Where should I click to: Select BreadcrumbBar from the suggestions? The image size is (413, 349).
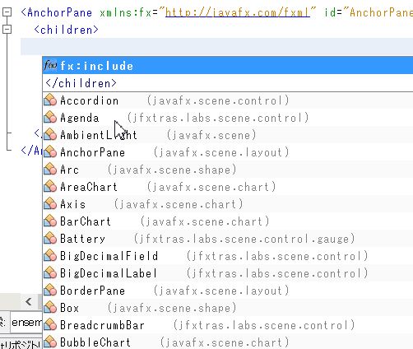[x=228, y=325]
